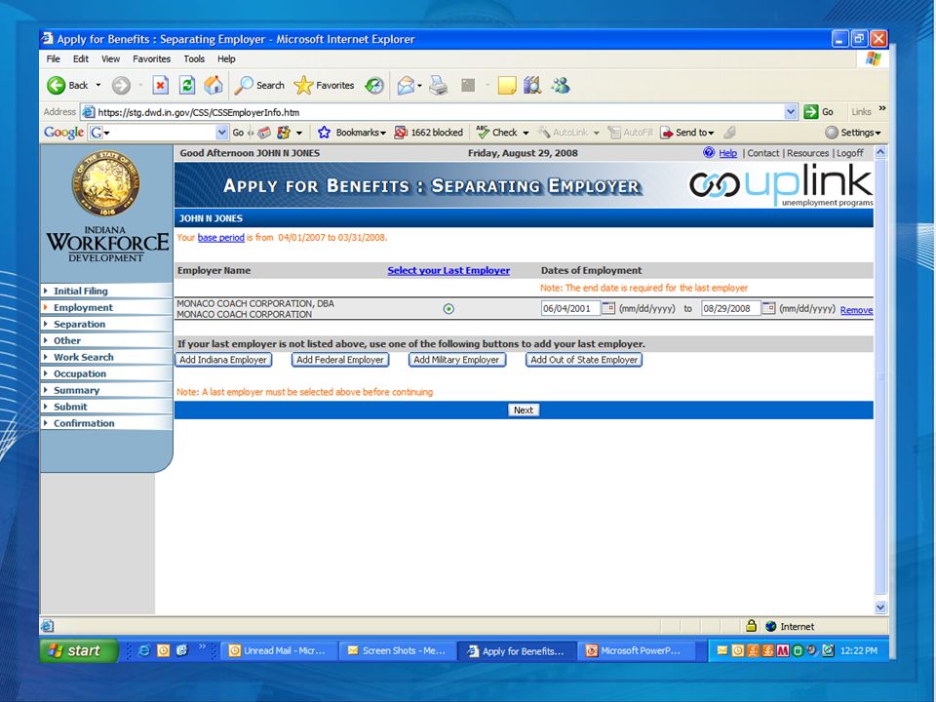Click the blue Help question icon
936x702 pixels.
[x=709, y=152]
